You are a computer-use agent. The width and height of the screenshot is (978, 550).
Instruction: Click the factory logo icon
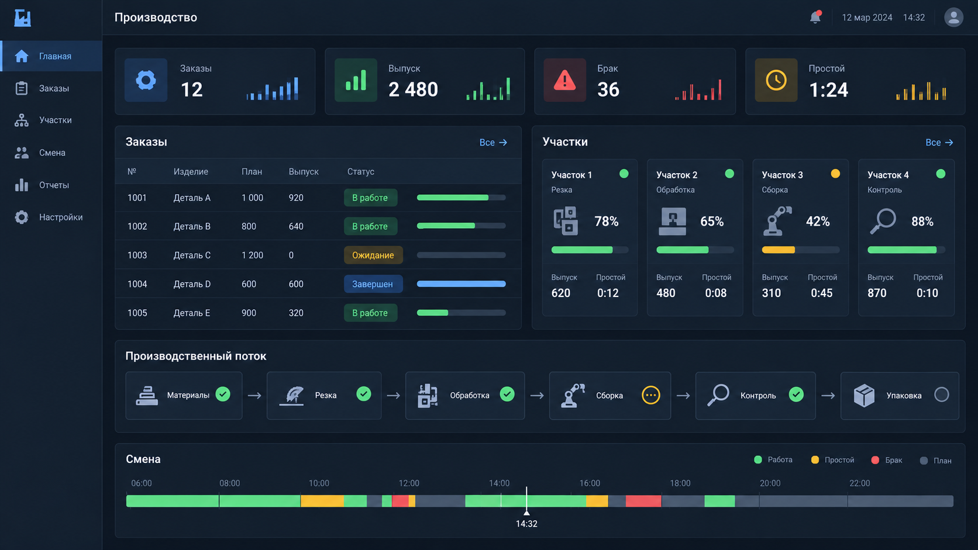tap(22, 18)
